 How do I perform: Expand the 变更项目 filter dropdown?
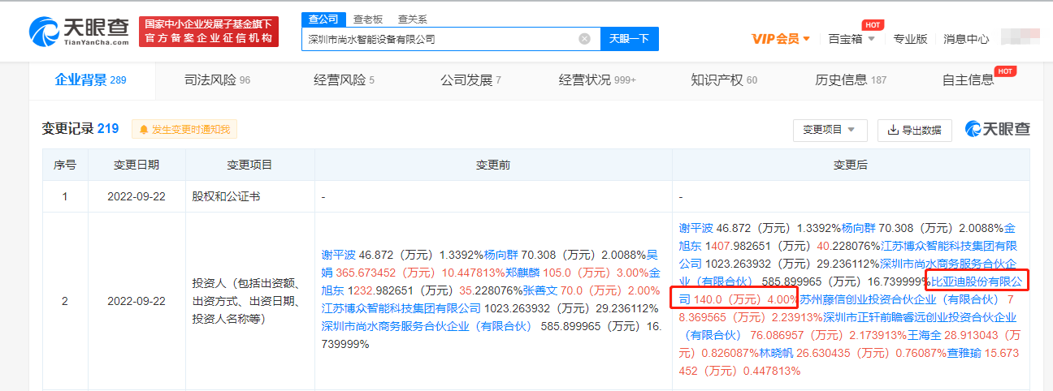[x=830, y=130]
